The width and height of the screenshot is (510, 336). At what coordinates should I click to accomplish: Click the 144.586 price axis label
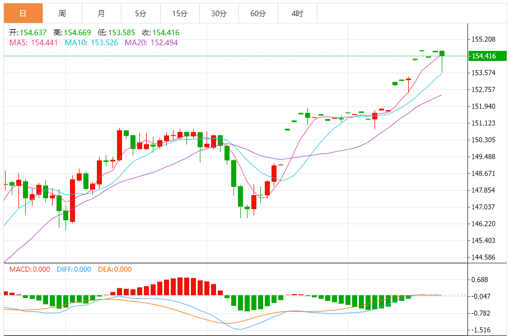pyautogui.click(x=483, y=257)
